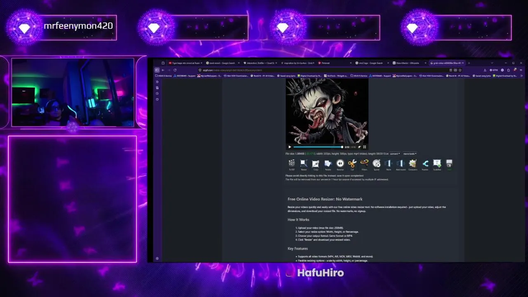Enter fullscreen in the video player
This screenshot has height=297, width=528.
[x=365, y=147]
